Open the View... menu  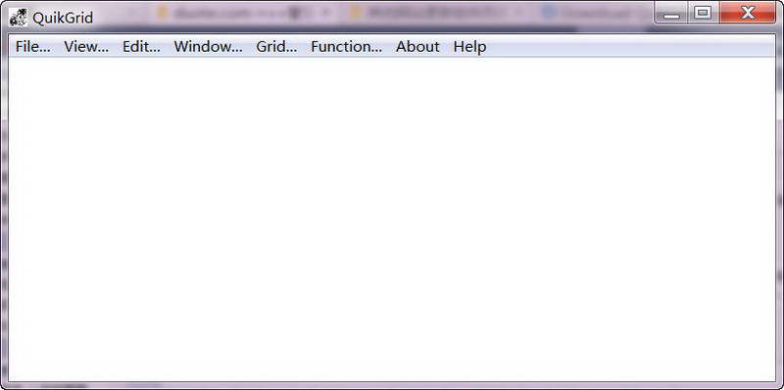coord(86,46)
